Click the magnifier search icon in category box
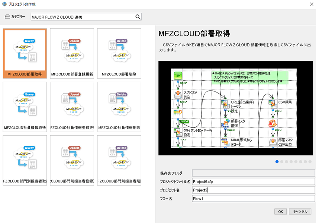 138,17
